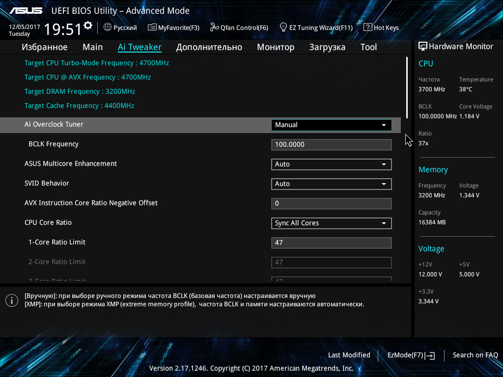Click the 38°C temperature value
503x377 pixels.
(x=466, y=89)
